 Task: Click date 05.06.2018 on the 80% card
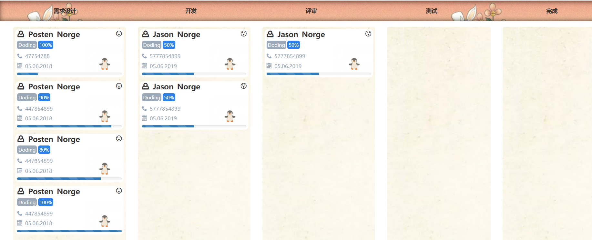click(x=39, y=171)
